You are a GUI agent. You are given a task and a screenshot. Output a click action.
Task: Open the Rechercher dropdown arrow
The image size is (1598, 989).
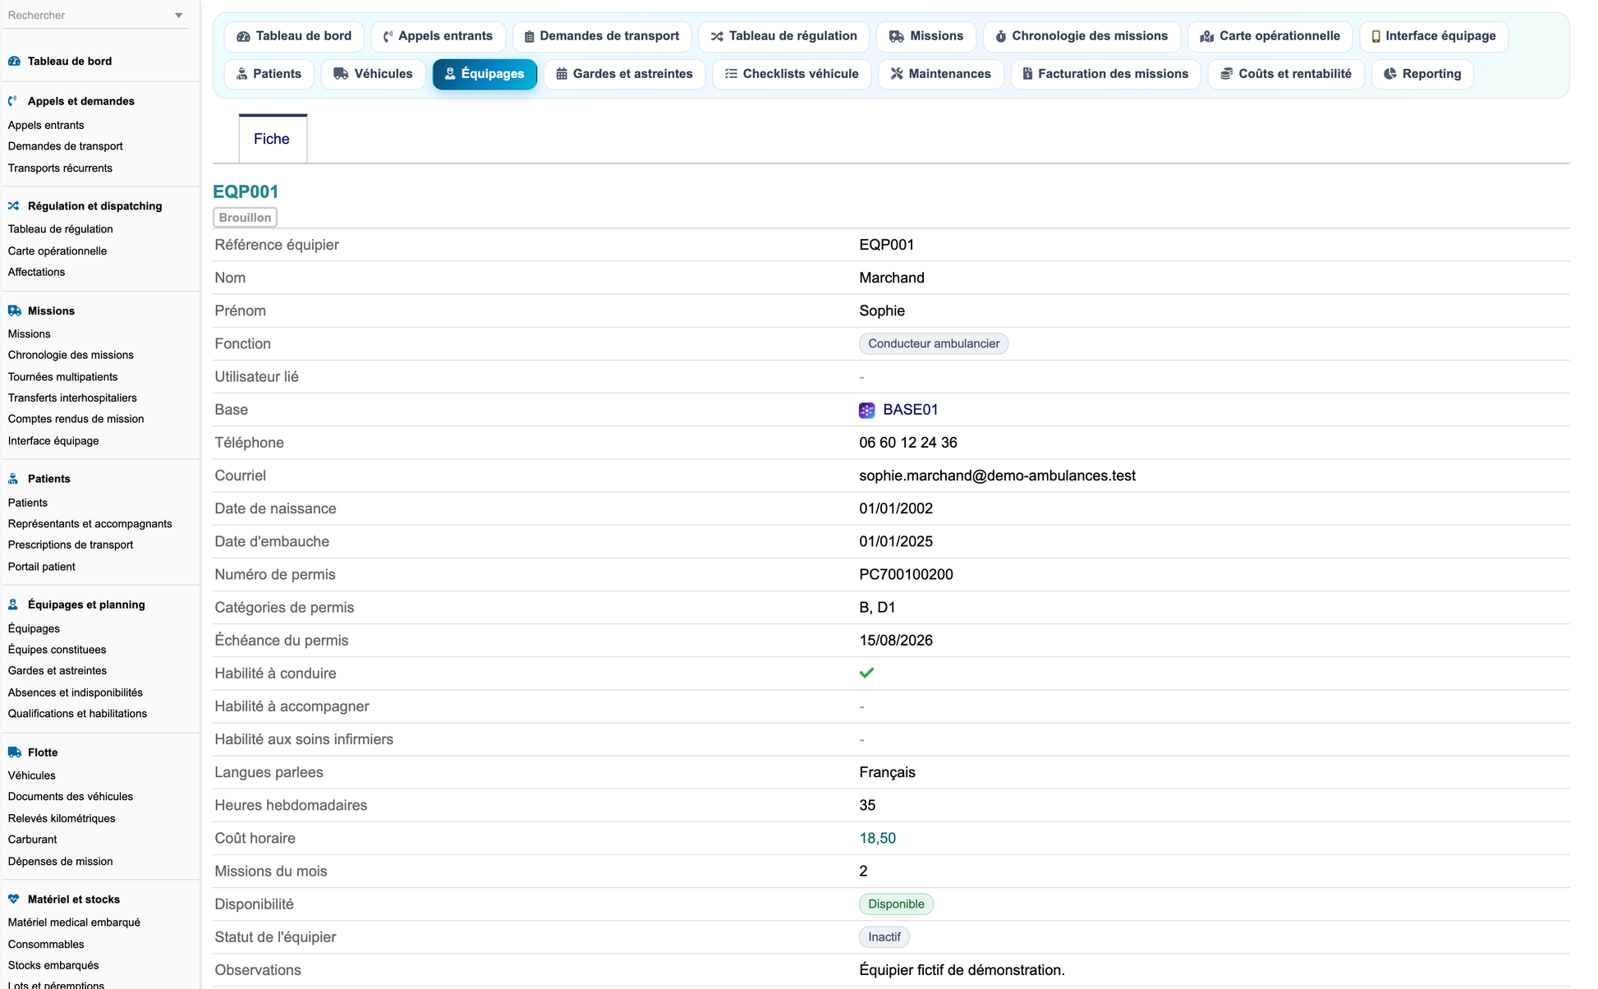178,16
